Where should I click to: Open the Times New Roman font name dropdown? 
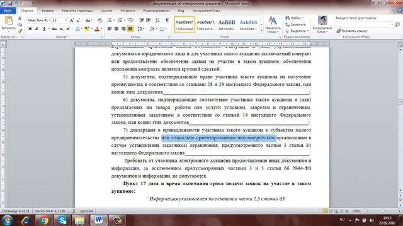tap(50, 20)
